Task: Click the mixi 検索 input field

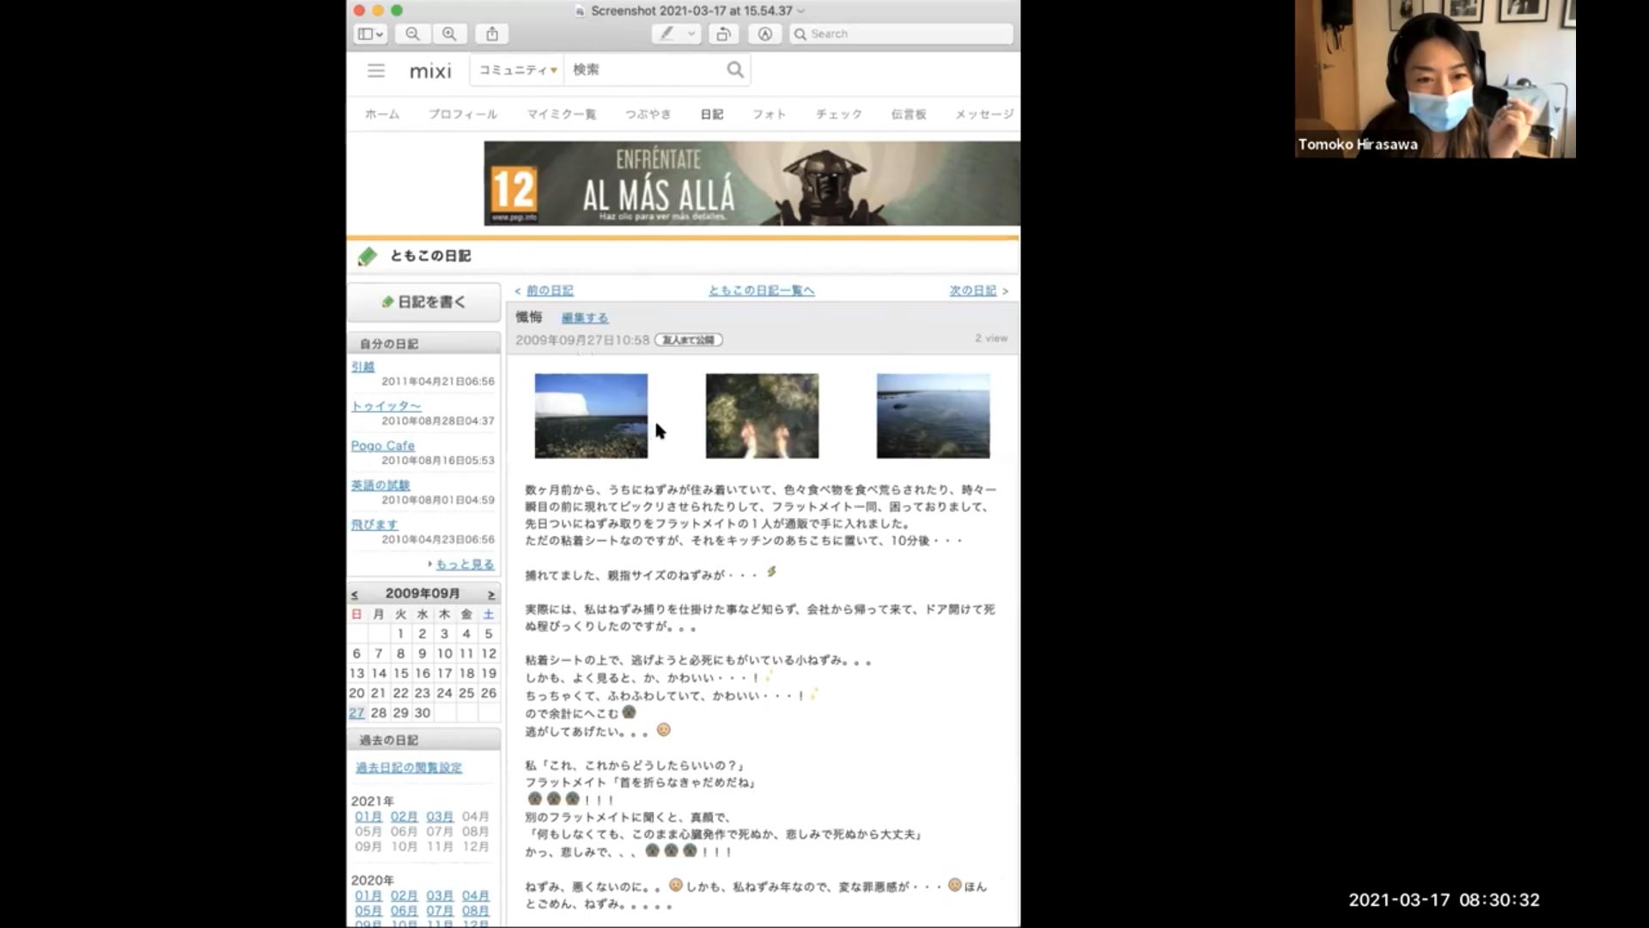Action: pyautogui.click(x=642, y=70)
